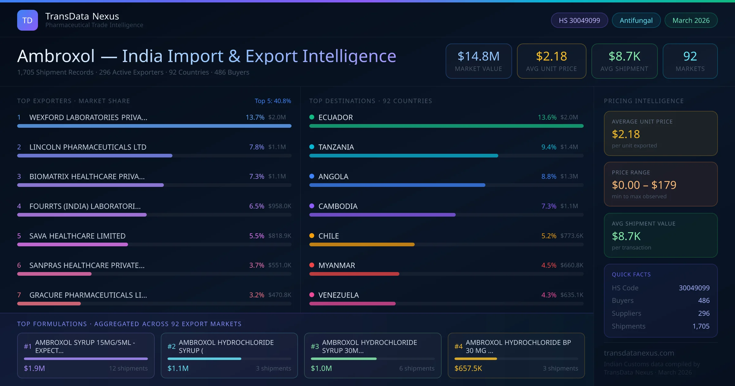Click the TD logo icon
The height and width of the screenshot is (386, 735).
(27, 20)
